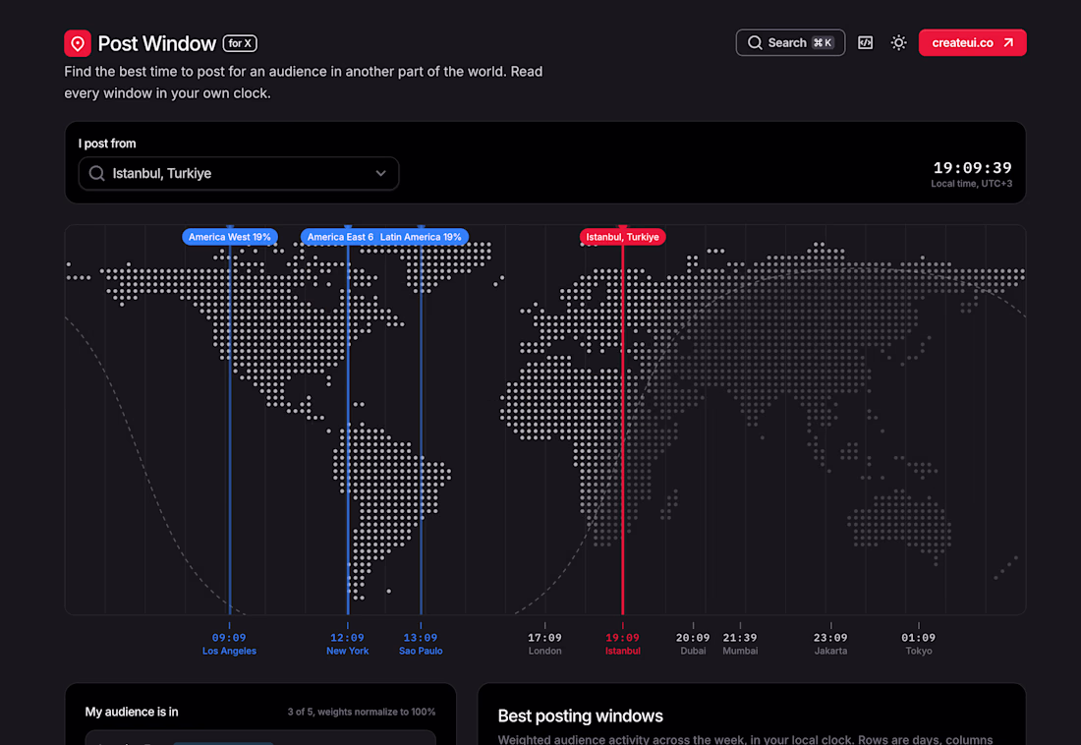The height and width of the screenshot is (745, 1081).
Task: Click the "Best posting windows" heading
Action: (581, 716)
